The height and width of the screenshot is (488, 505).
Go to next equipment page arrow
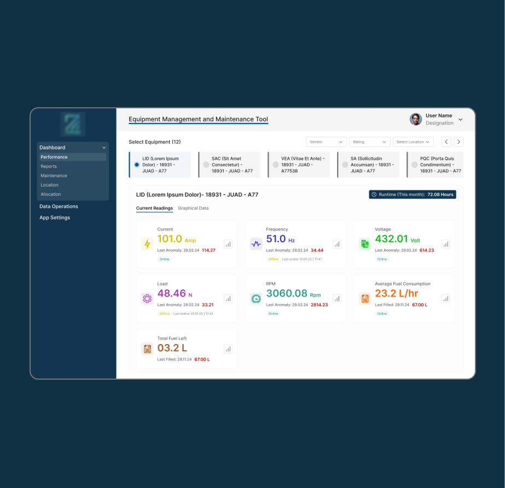458,142
